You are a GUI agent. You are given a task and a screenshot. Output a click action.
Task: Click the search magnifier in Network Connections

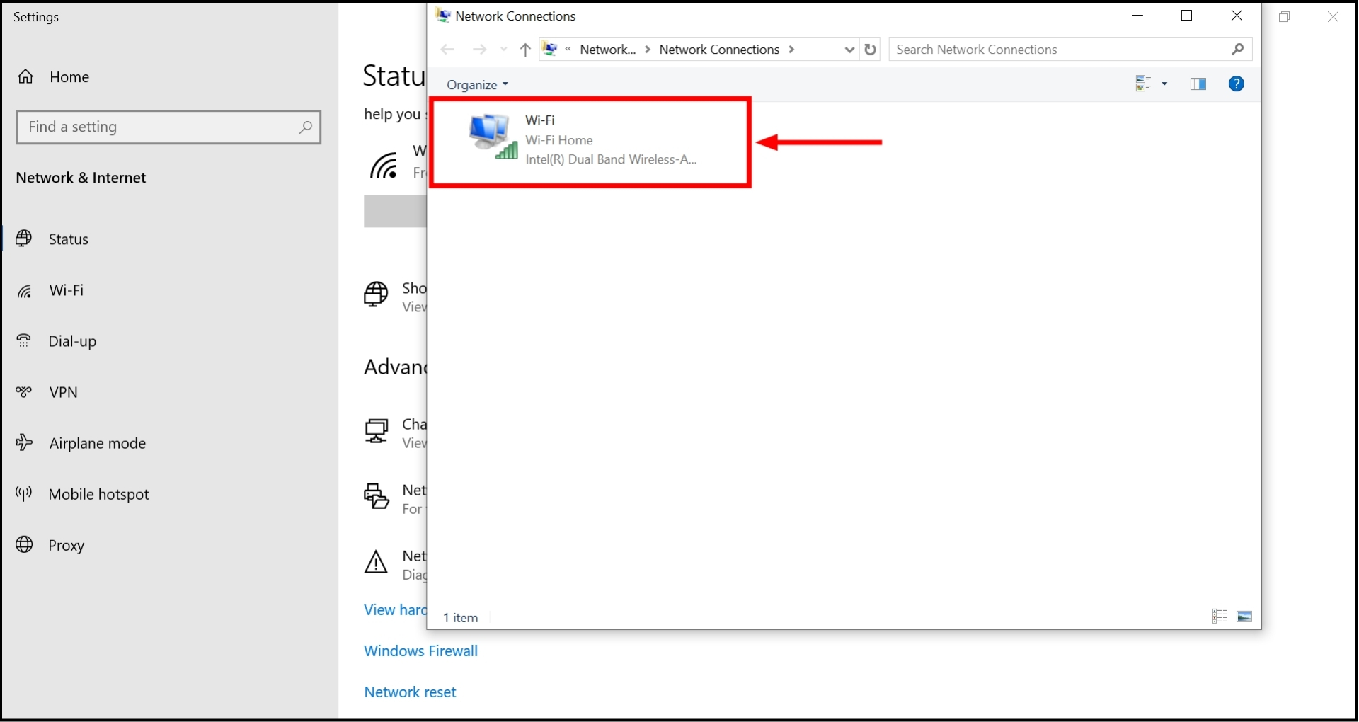click(x=1237, y=50)
